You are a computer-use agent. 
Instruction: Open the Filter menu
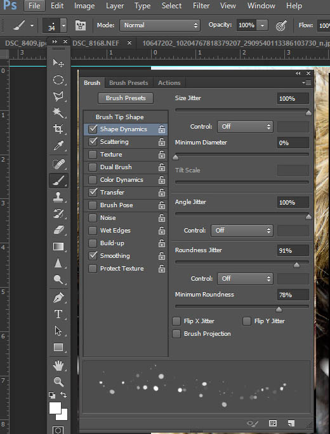coord(201,6)
